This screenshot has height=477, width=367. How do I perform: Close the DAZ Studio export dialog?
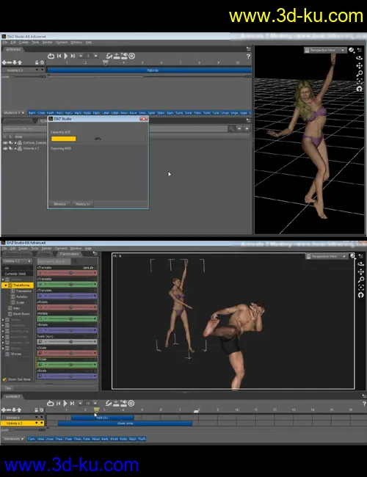coord(144,119)
